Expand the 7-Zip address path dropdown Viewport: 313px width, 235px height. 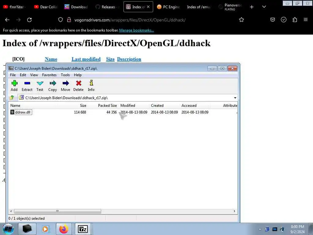pyautogui.click(x=235, y=98)
